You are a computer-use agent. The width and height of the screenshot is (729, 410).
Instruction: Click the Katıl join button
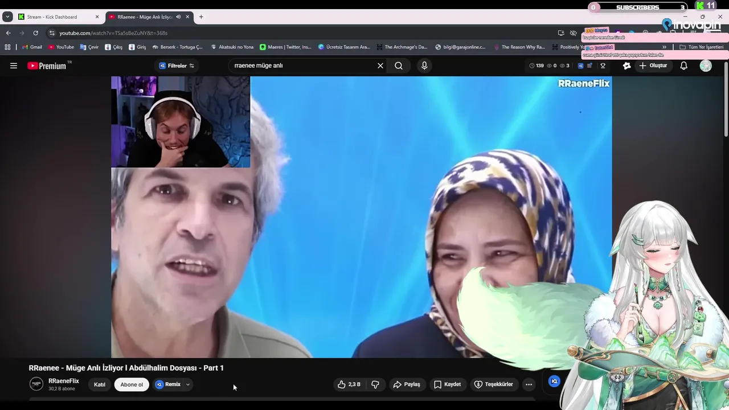[x=100, y=384]
